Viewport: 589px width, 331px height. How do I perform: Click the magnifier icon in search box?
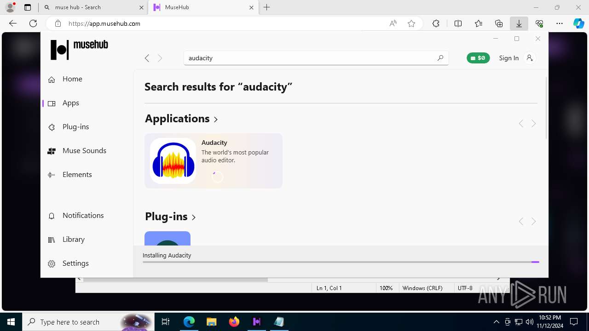click(x=440, y=58)
